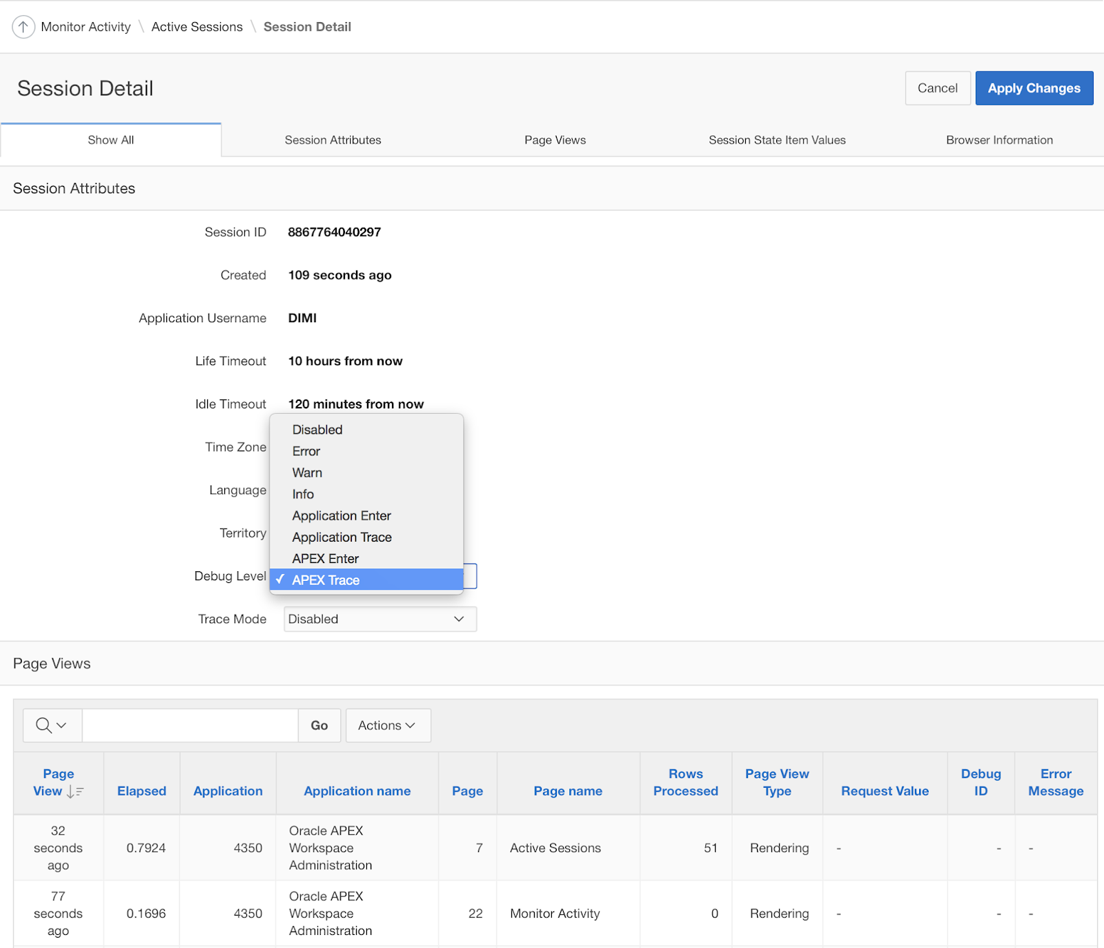
Task: Sort by the Elapsed column header
Action: (x=141, y=791)
